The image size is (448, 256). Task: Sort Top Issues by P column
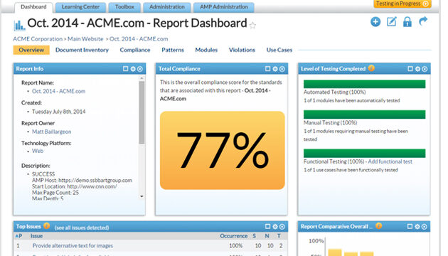pos(18,236)
